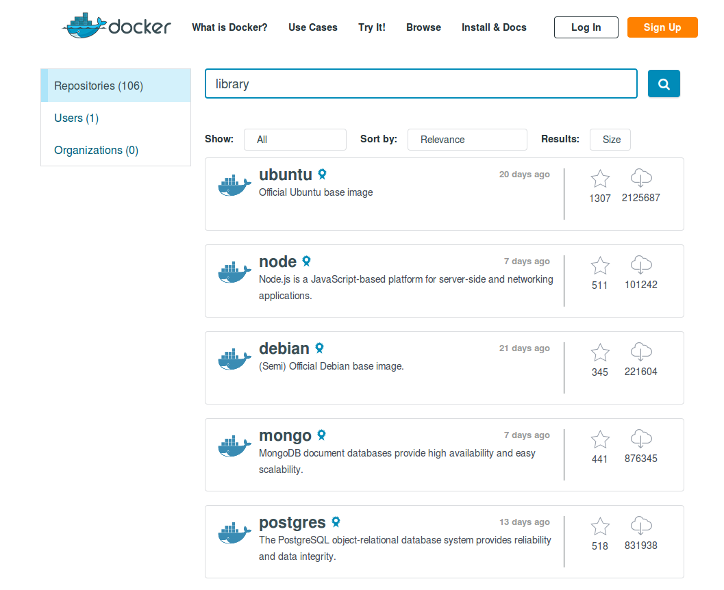Click the ubuntu star count 1307
Screen dimensions: 724x590
click(600, 198)
